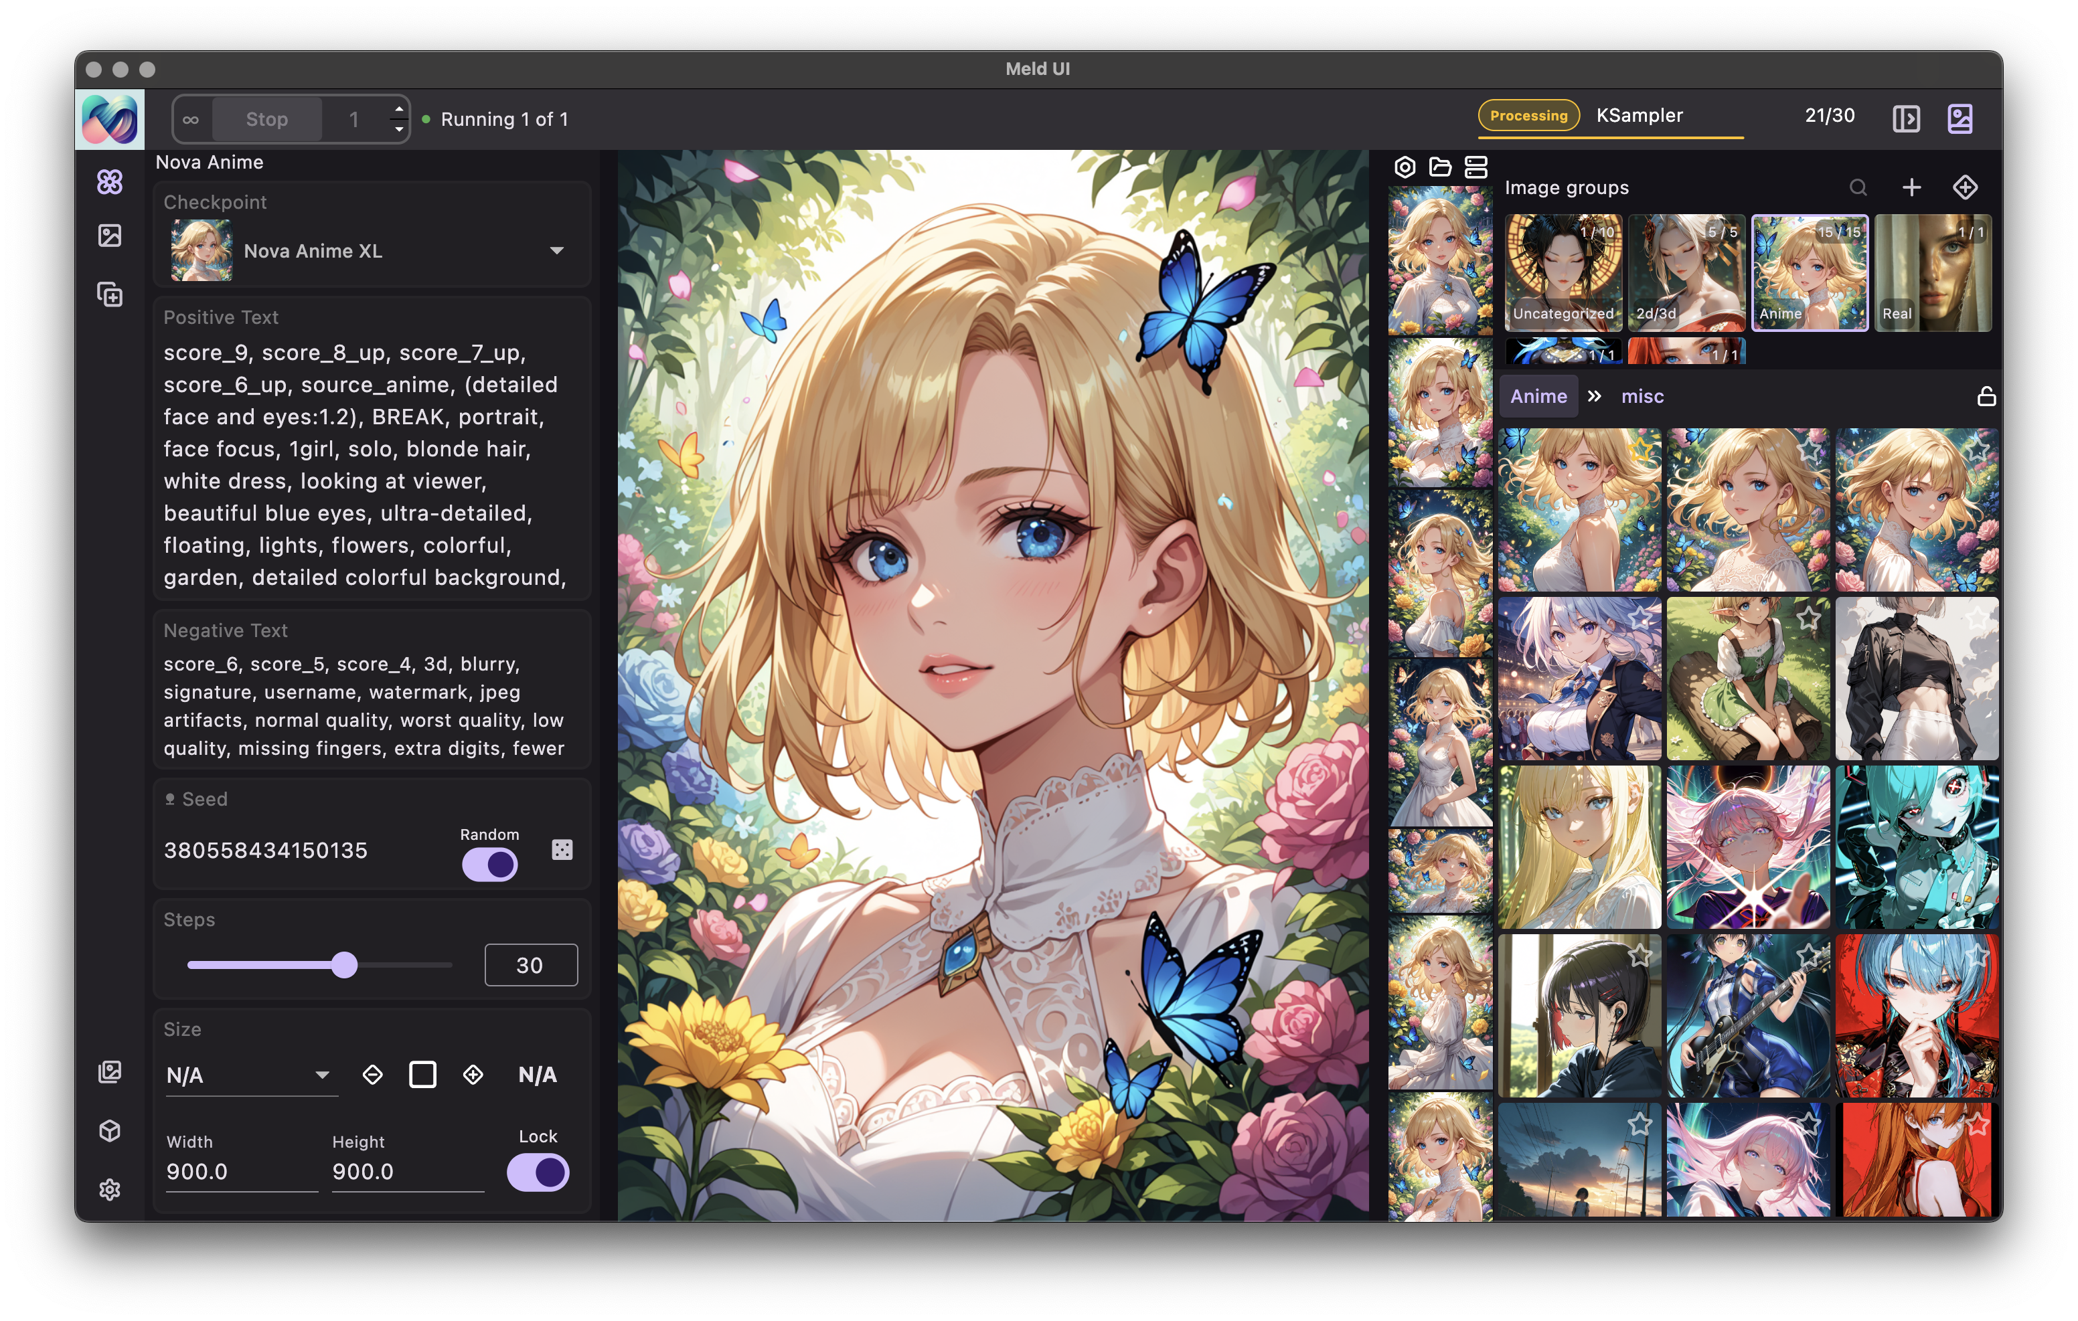Click the add workflow copy icon
Image resolution: width=2078 pixels, height=1321 pixels.
coord(110,295)
